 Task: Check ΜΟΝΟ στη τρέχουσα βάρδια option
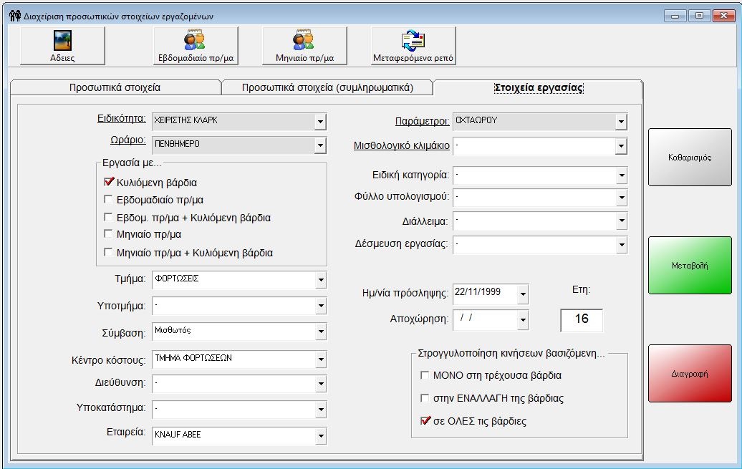tap(425, 375)
